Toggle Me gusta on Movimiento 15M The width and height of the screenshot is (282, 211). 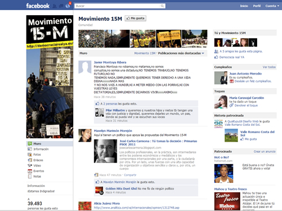135,18
